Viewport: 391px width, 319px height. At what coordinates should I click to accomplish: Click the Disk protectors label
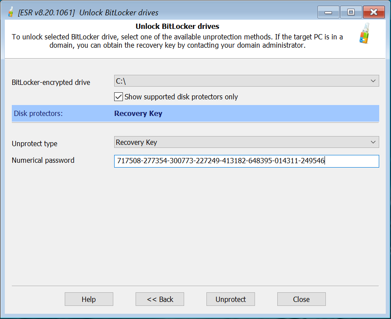(38, 114)
